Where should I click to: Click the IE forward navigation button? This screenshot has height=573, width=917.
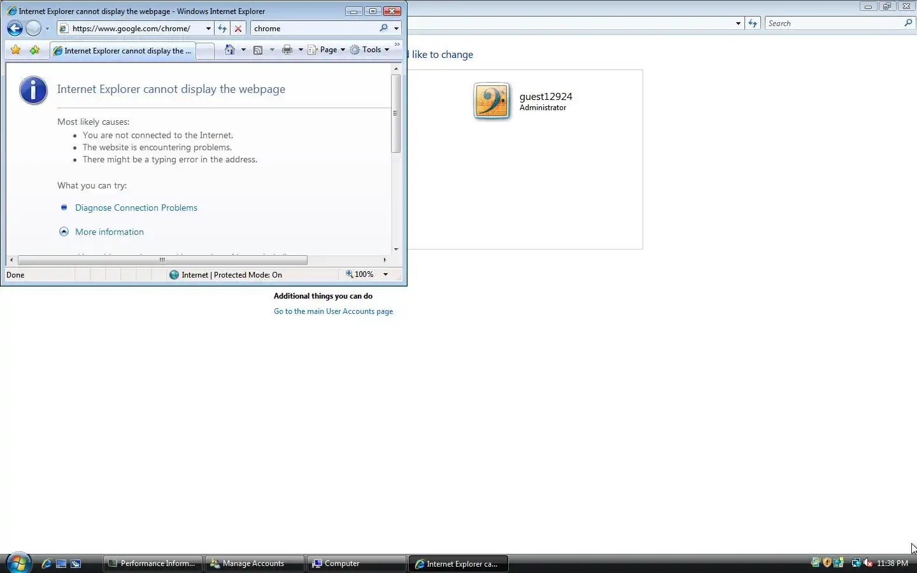[x=33, y=29]
